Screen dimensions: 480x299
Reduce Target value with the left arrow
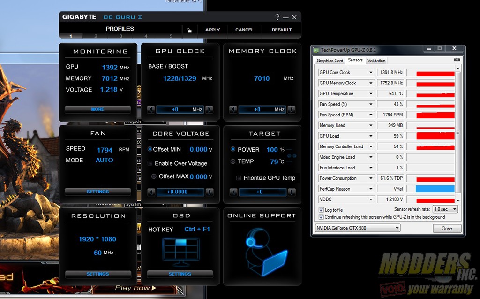(x=233, y=192)
